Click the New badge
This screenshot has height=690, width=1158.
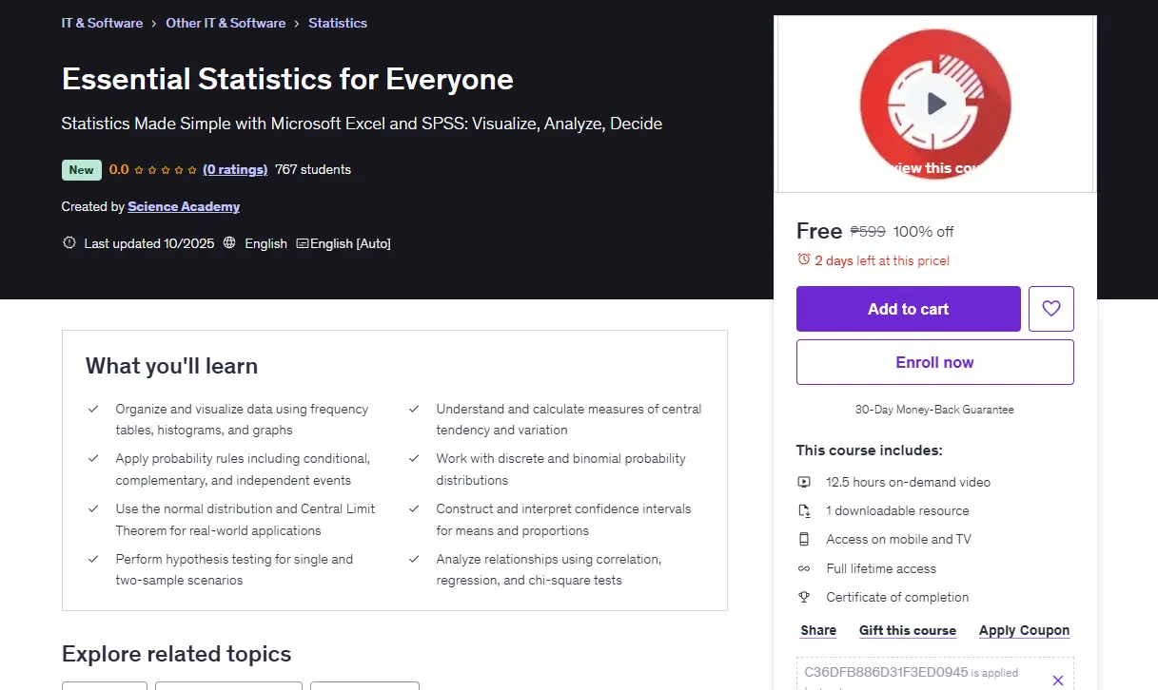[82, 170]
